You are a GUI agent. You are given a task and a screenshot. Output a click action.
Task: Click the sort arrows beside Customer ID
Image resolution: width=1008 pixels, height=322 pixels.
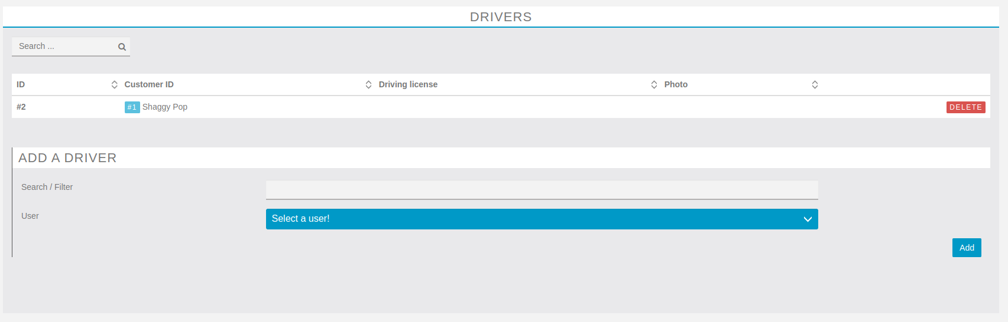point(368,84)
